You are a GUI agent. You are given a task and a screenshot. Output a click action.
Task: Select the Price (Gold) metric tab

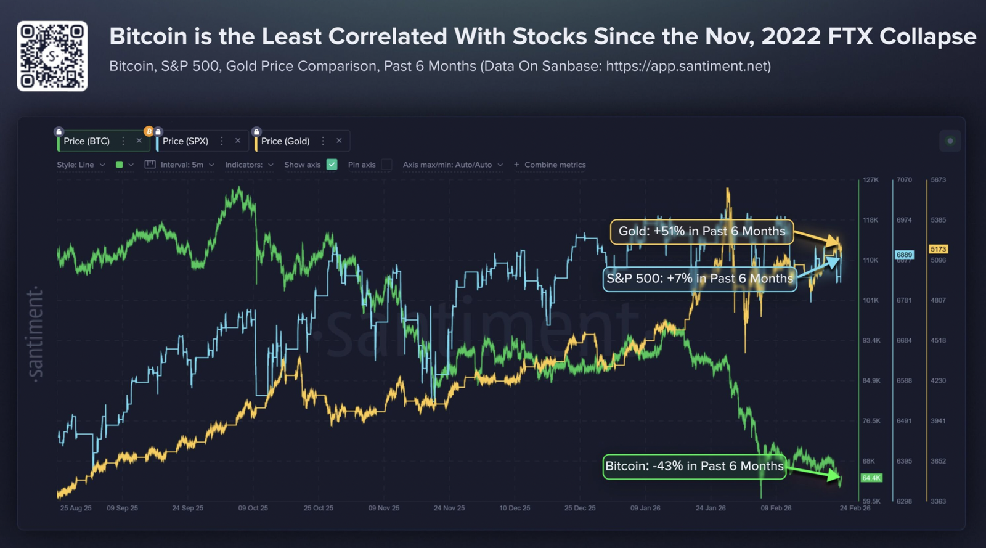tap(285, 141)
